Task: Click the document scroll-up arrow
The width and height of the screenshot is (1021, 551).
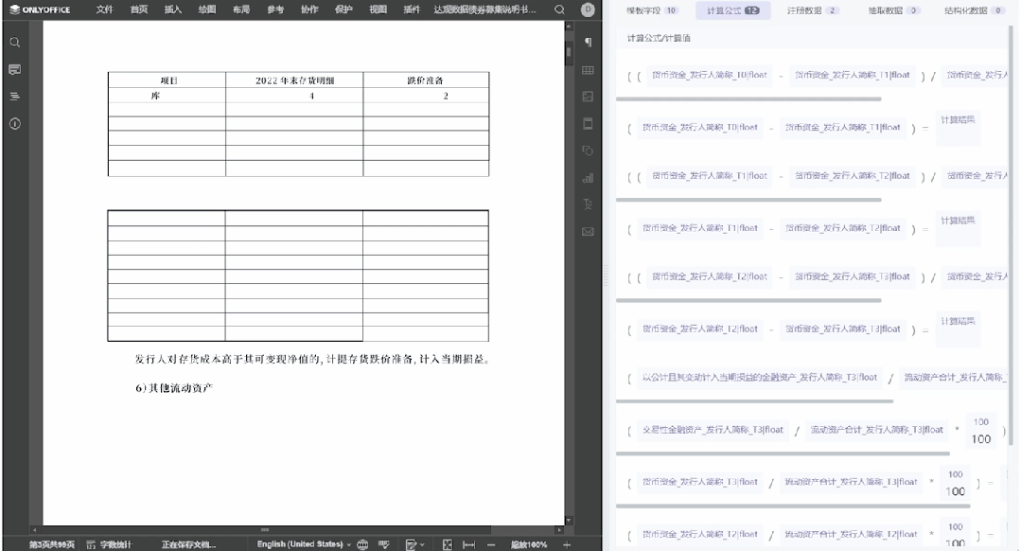Action: point(569,27)
